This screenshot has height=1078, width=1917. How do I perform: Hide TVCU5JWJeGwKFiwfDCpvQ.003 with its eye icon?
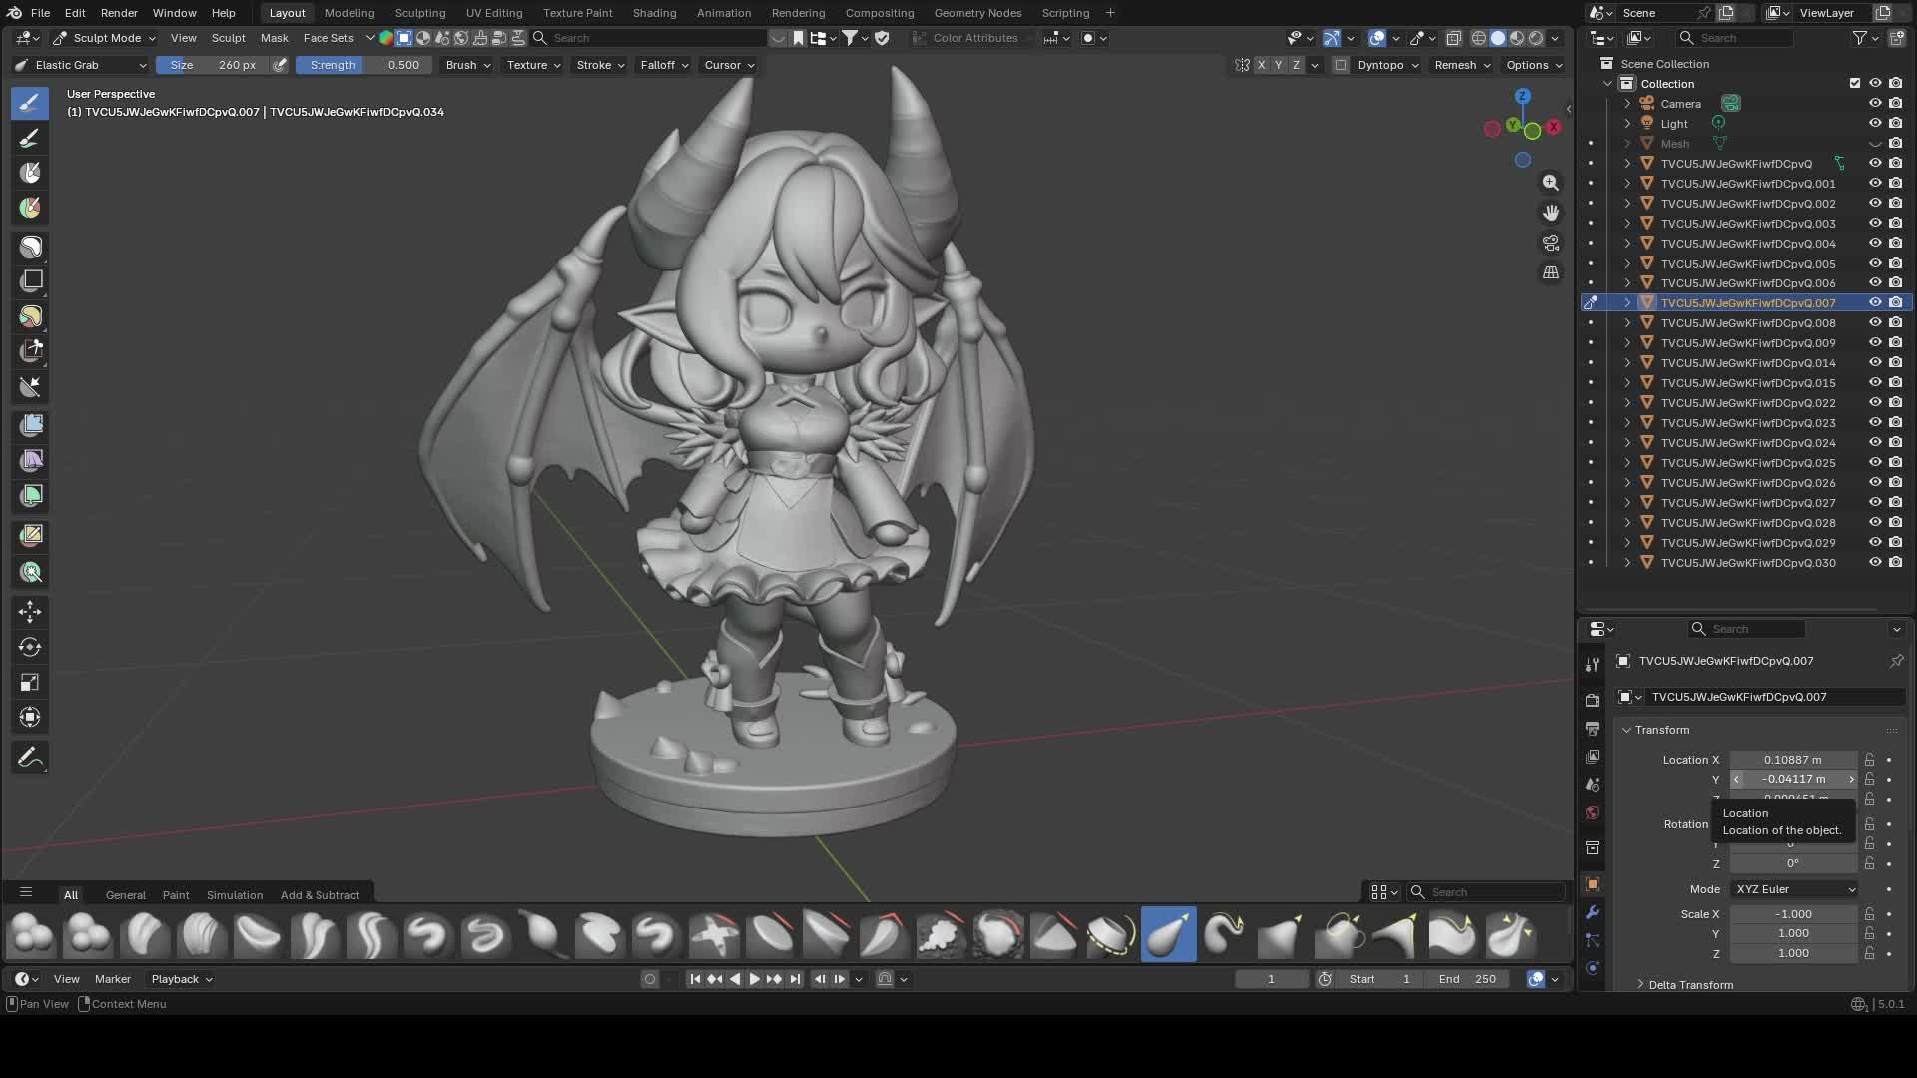click(1875, 224)
